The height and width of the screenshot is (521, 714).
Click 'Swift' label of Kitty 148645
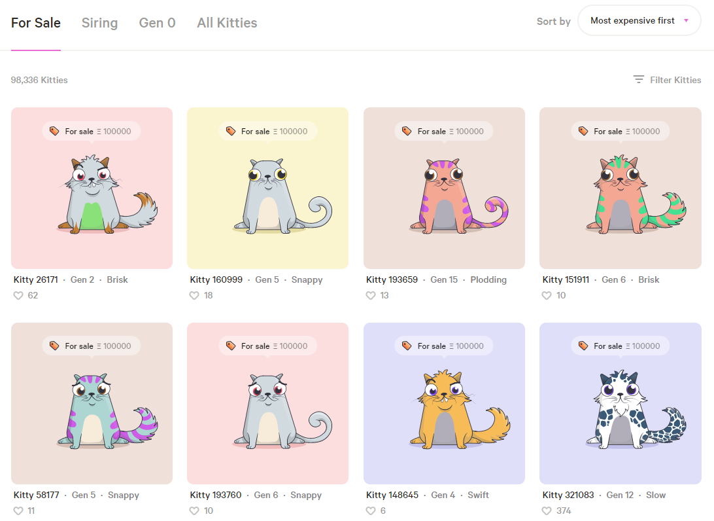[x=478, y=495]
